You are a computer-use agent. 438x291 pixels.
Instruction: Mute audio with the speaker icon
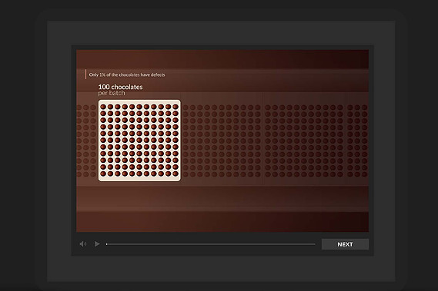83,244
